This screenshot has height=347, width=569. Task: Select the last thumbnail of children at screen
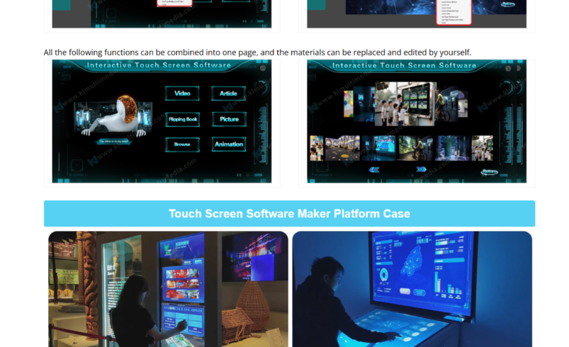tap(483, 148)
